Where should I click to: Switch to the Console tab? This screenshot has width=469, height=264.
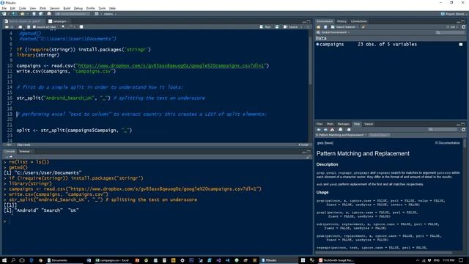pyautogui.click(x=10, y=152)
